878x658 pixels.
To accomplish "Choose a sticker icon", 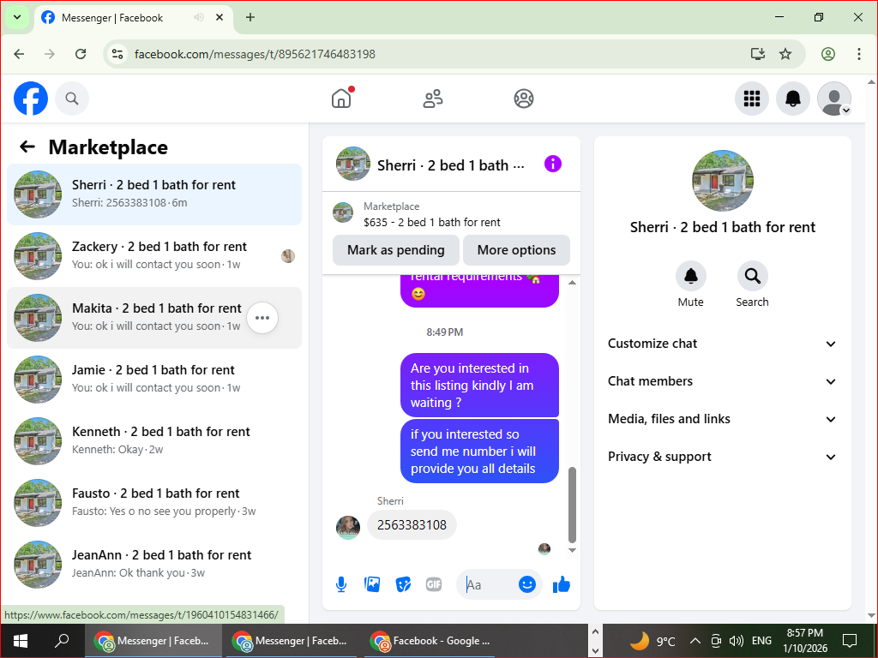I will [403, 584].
